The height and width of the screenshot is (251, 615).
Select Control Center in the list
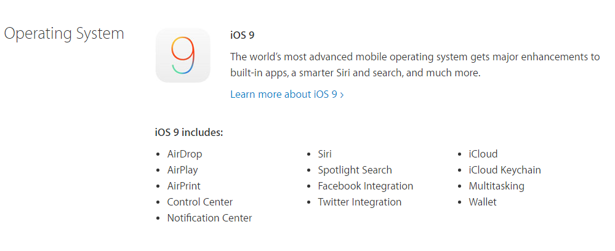(200, 202)
